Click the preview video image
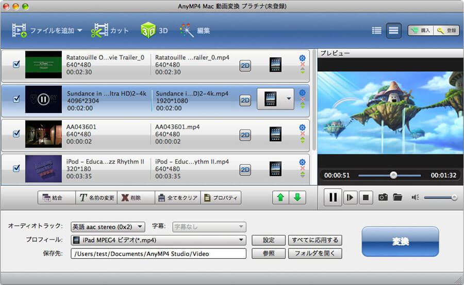464x285 pixels. coord(391,113)
